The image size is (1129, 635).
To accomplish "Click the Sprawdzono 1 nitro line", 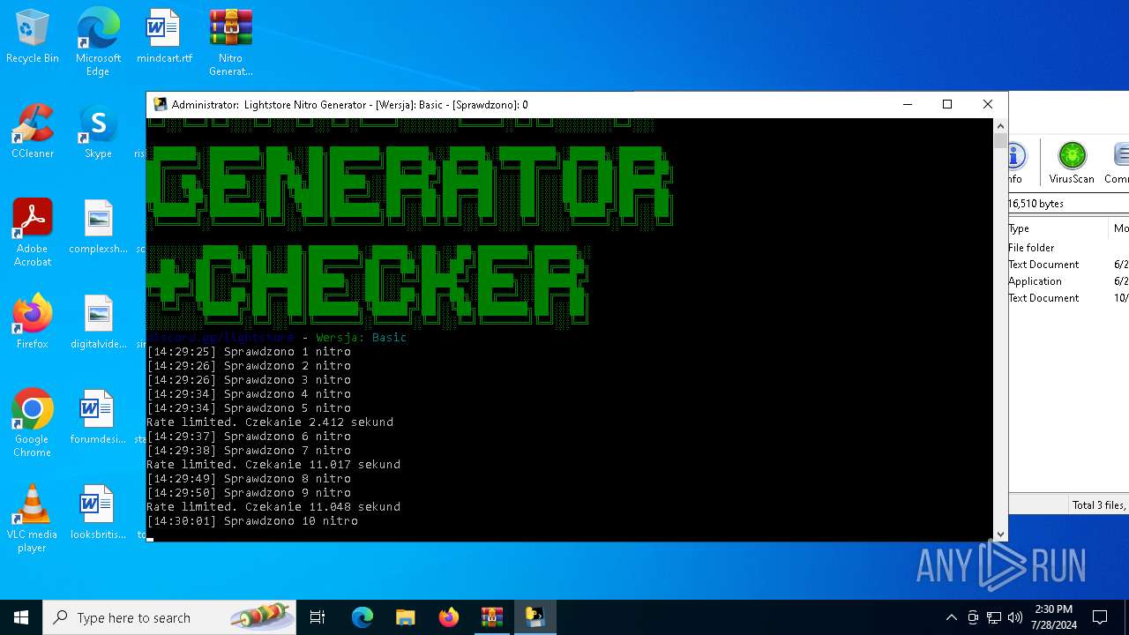I will tap(249, 352).
